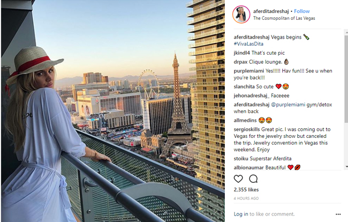Open the #VivaLasDita hashtag

pos(248,44)
